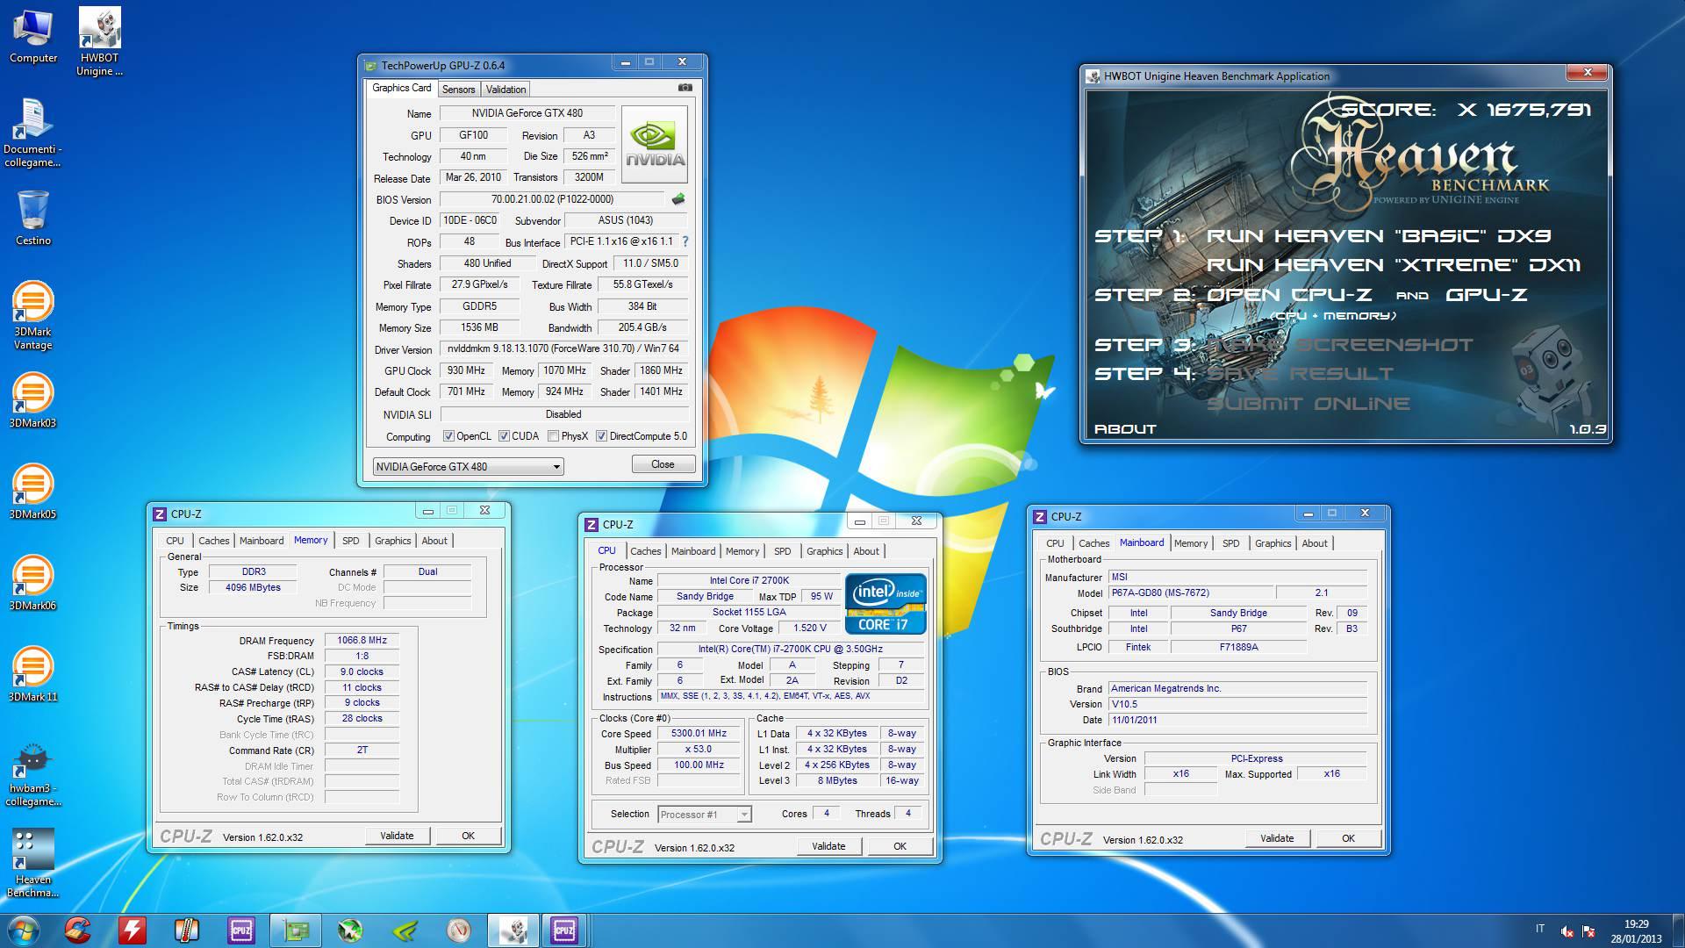Click ABOUT in the HWBOT Heaven window
Screen dimensions: 1685x948
coord(1125,429)
